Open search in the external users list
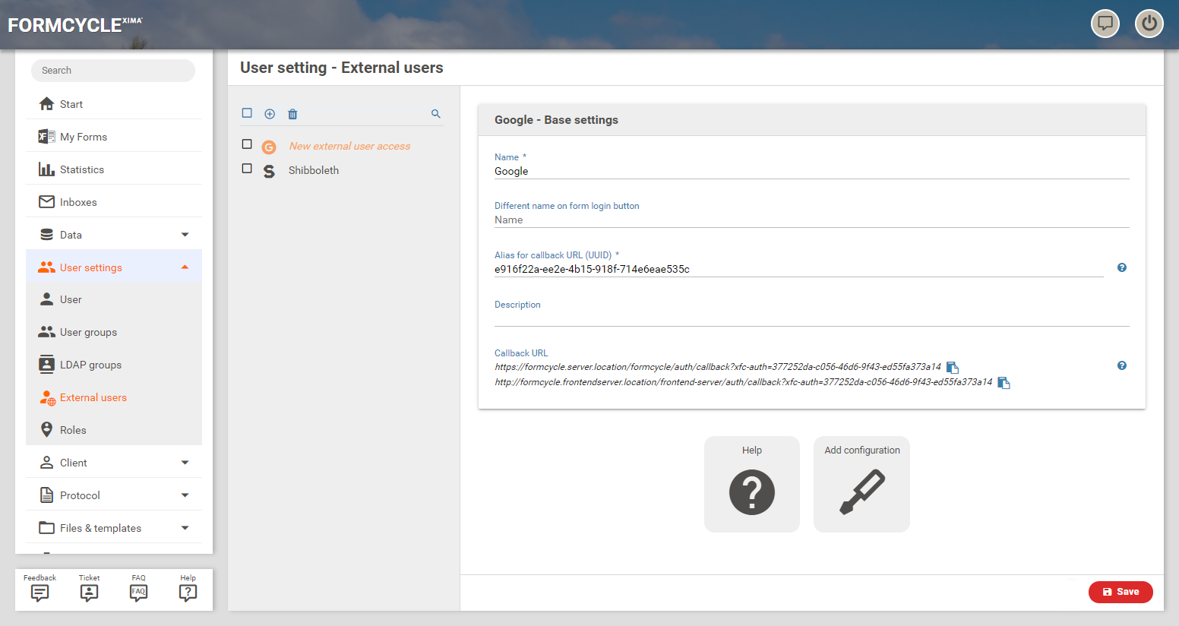 436,114
